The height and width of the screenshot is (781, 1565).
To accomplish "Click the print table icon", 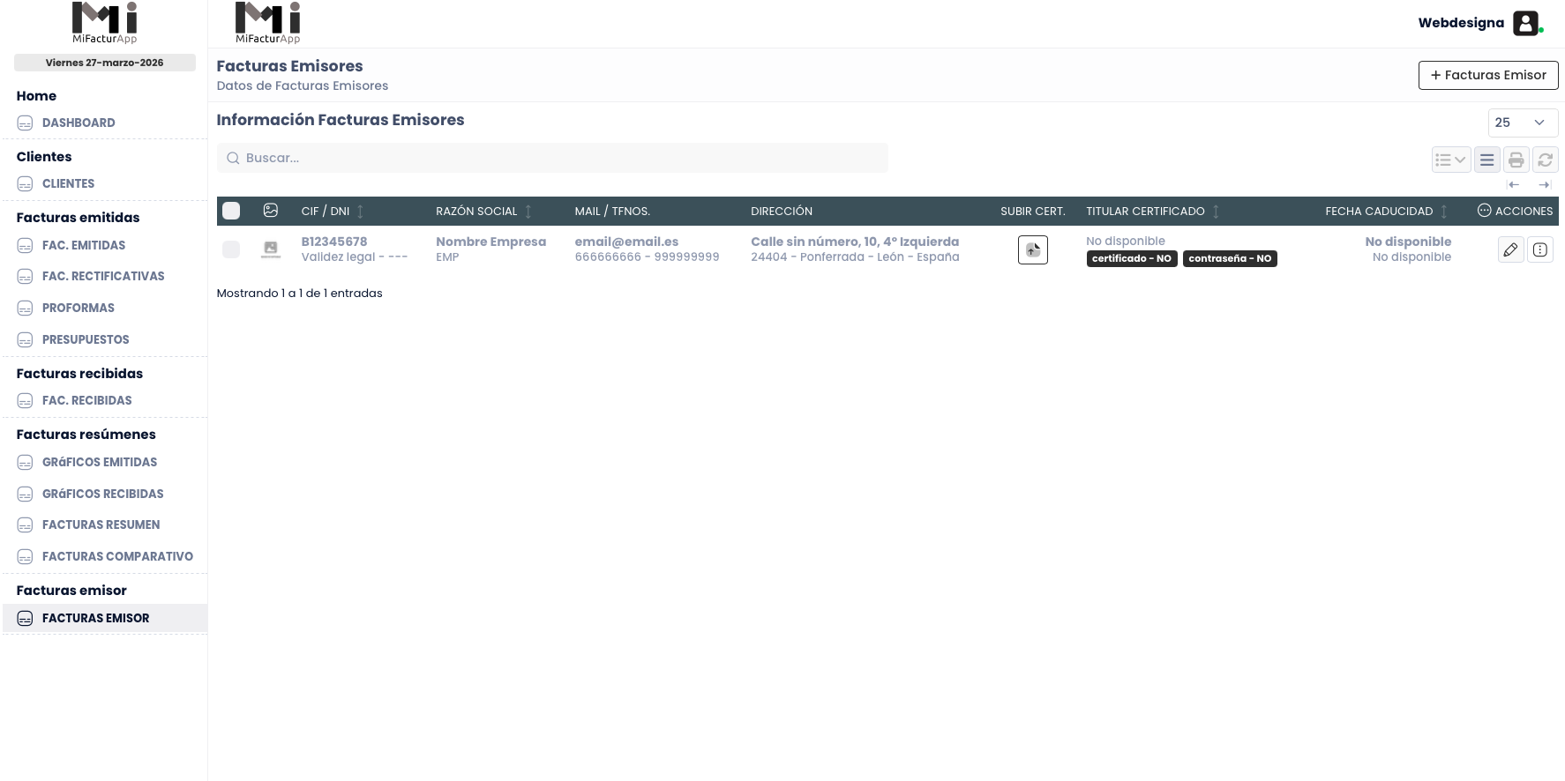I will coord(1516,160).
